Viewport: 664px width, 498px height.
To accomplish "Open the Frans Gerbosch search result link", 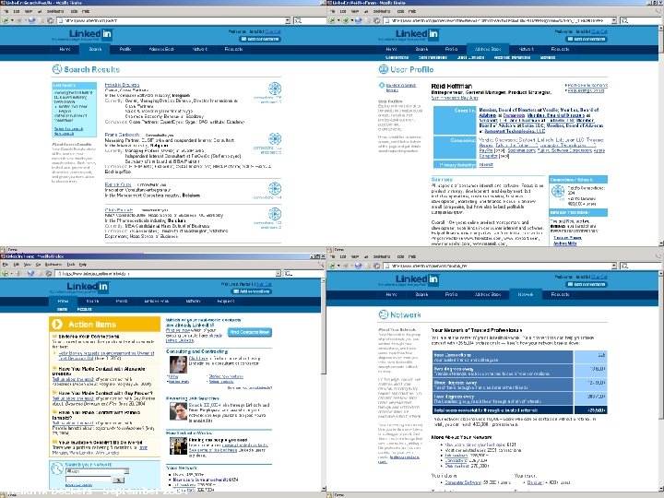I will click(x=122, y=135).
